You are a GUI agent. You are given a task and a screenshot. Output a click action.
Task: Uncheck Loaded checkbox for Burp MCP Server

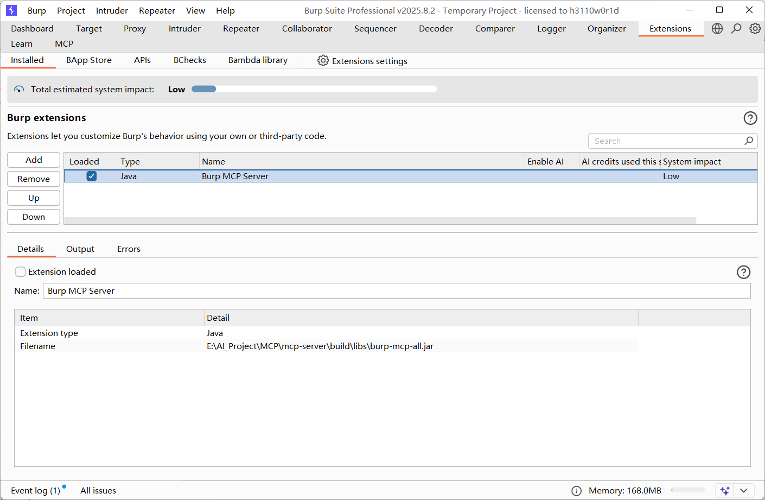coord(92,176)
